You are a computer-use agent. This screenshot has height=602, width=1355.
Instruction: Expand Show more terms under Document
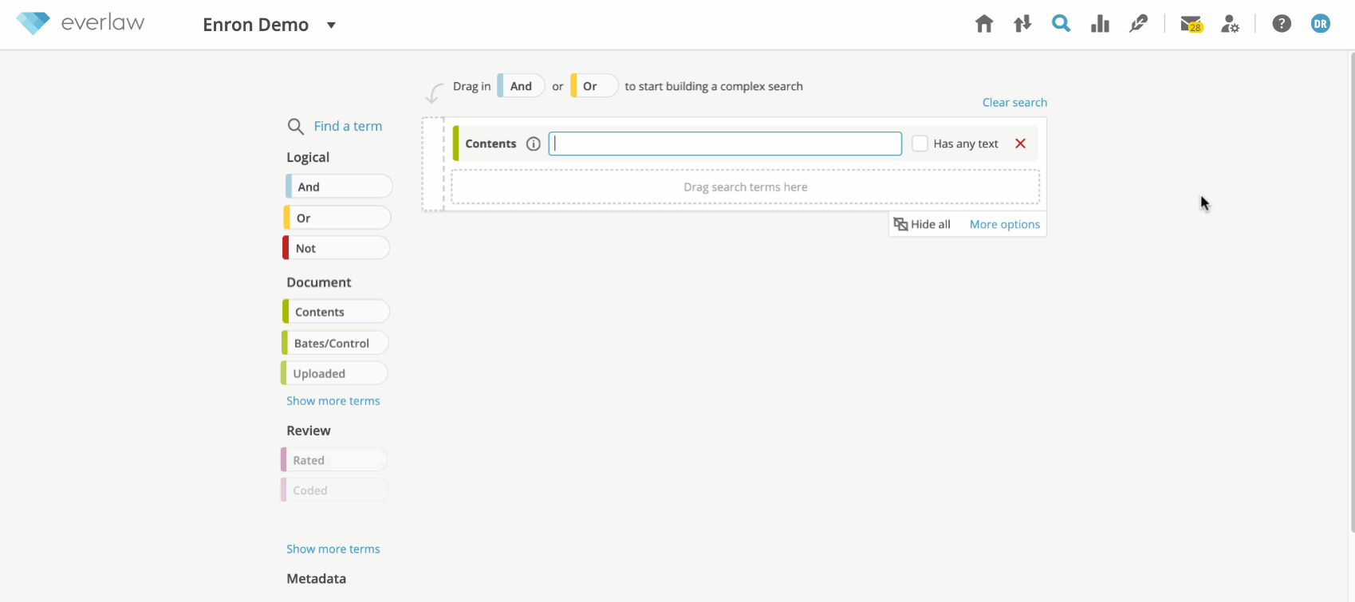333,401
